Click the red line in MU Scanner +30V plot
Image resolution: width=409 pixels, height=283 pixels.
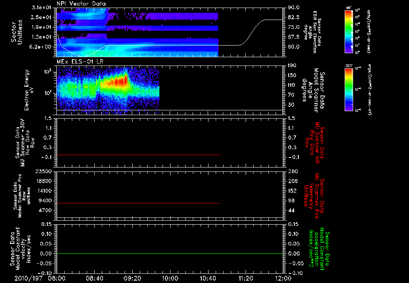click(x=138, y=155)
